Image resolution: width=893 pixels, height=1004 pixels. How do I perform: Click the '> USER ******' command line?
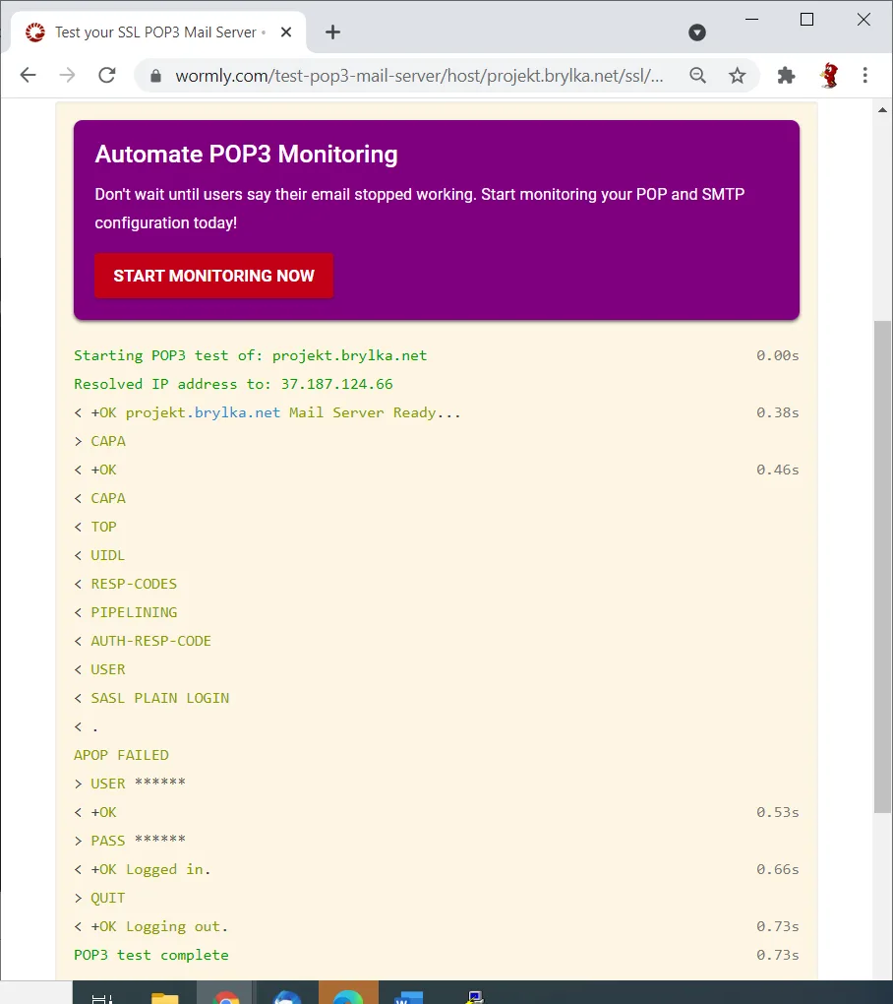(x=130, y=784)
